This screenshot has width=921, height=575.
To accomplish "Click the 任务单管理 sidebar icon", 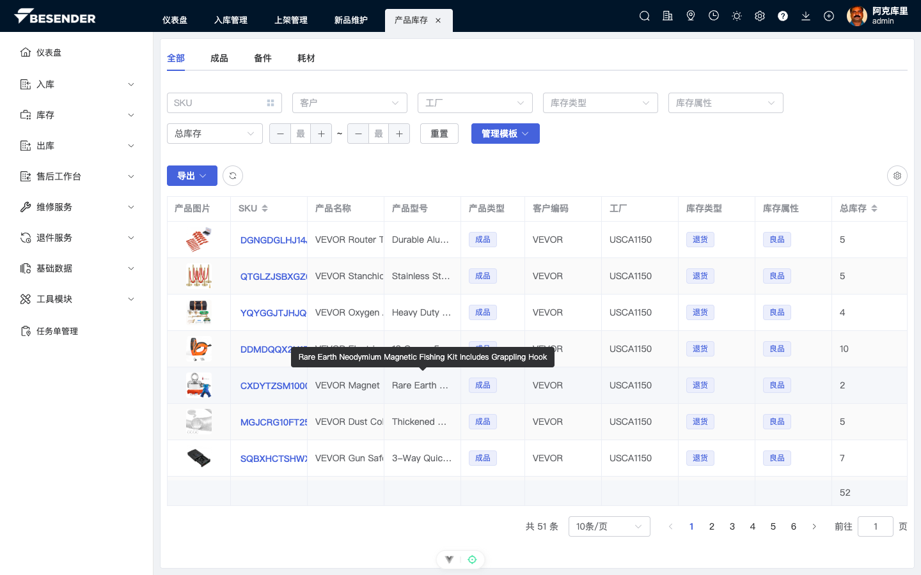I will (x=26, y=331).
